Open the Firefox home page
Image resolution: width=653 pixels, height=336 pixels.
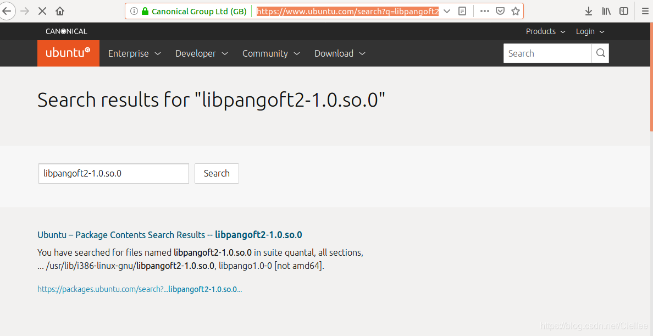click(x=60, y=11)
